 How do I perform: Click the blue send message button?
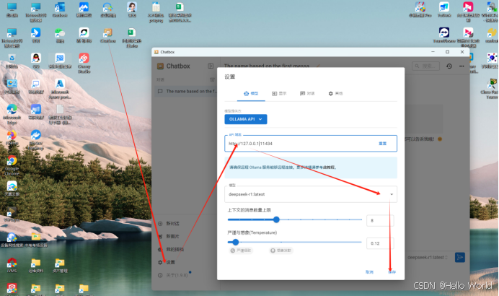click(x=459, y=258)
